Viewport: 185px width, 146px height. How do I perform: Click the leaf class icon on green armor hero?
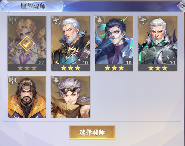click(x=144, y=21)
